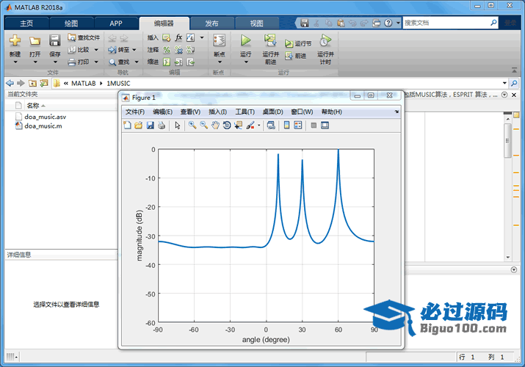Switch to the 主页 (Home) tab
This screenshot has width=525, height=367.
26,23
